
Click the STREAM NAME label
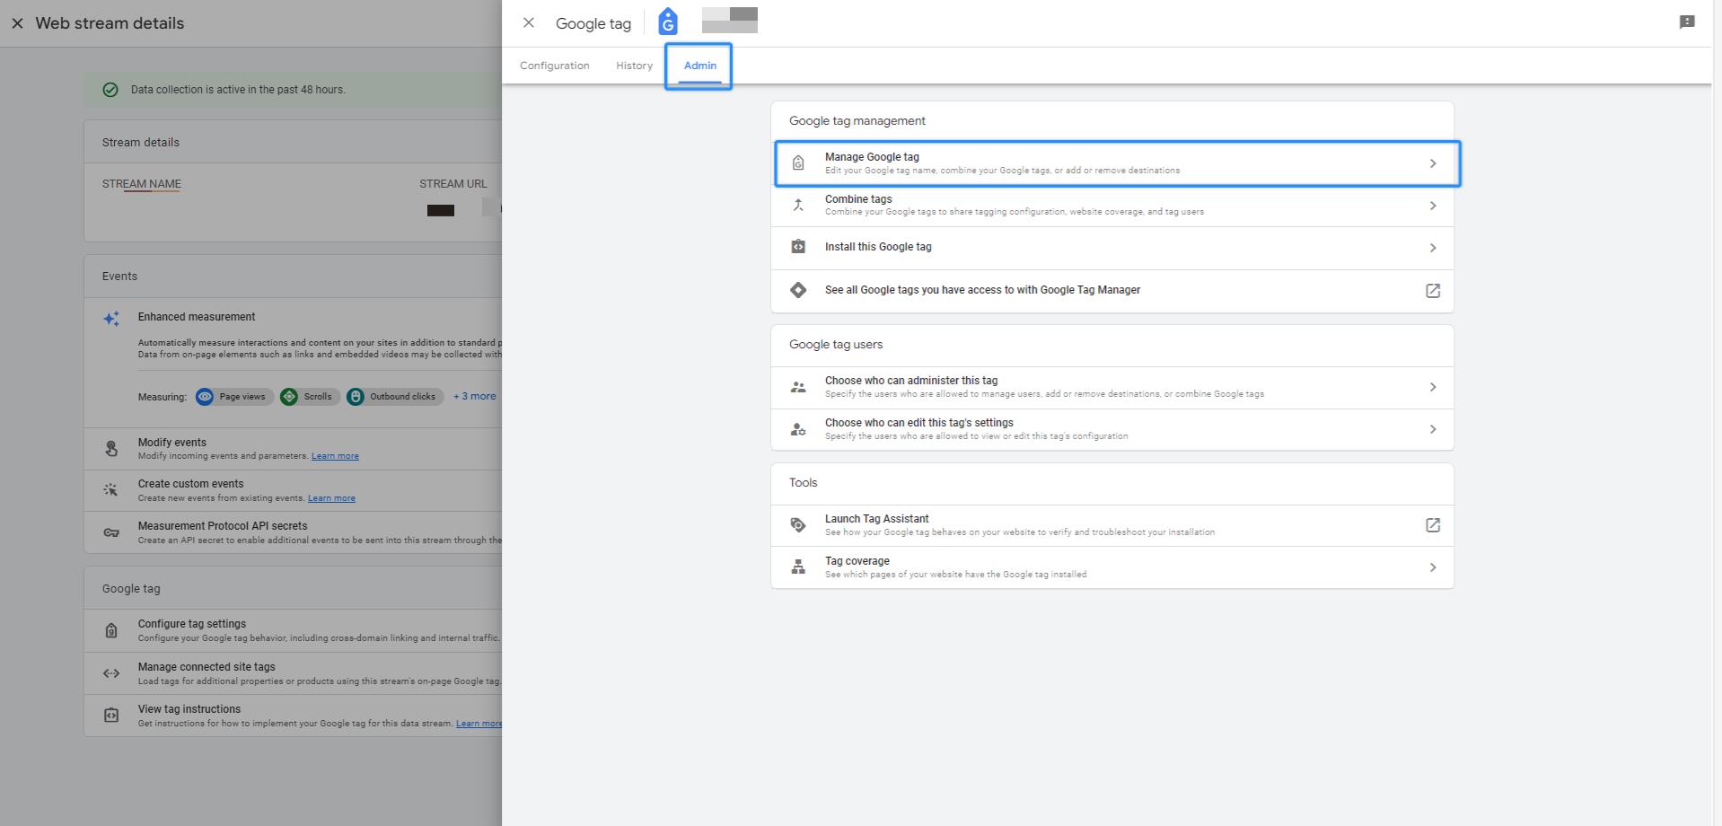pos(141,184)
